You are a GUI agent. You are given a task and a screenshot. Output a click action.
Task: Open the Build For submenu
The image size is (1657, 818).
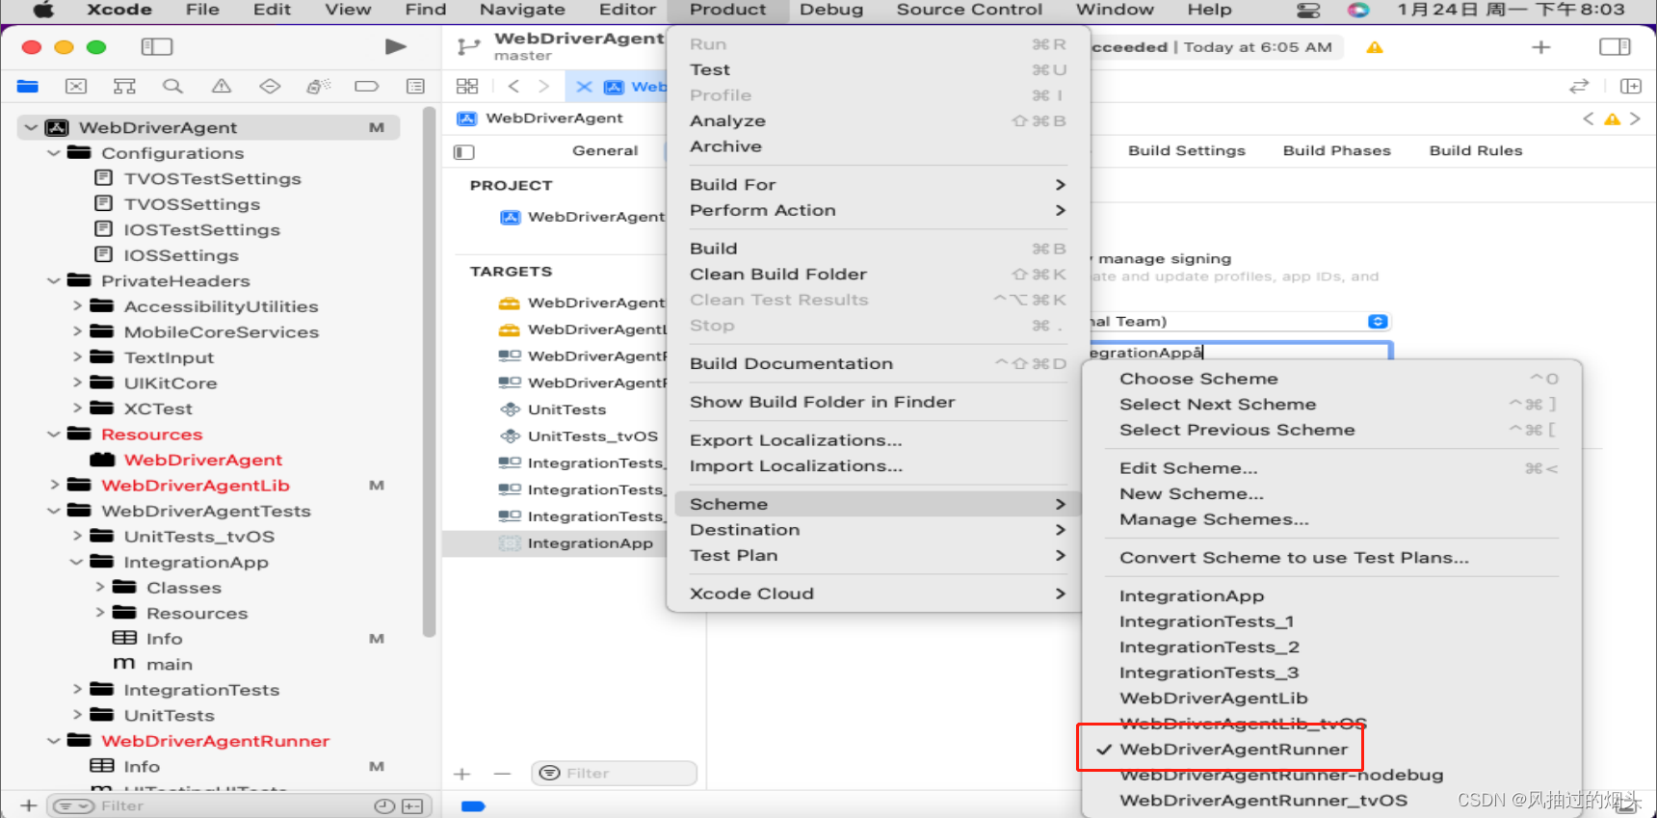pyautogui.click(x=877, y=185)
